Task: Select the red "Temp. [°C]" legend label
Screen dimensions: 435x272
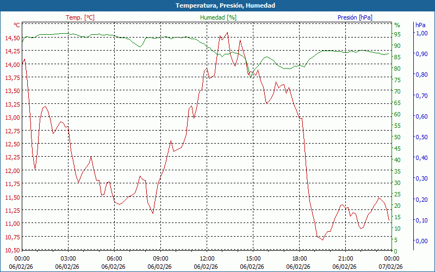Action: click(x=80, y=17)
